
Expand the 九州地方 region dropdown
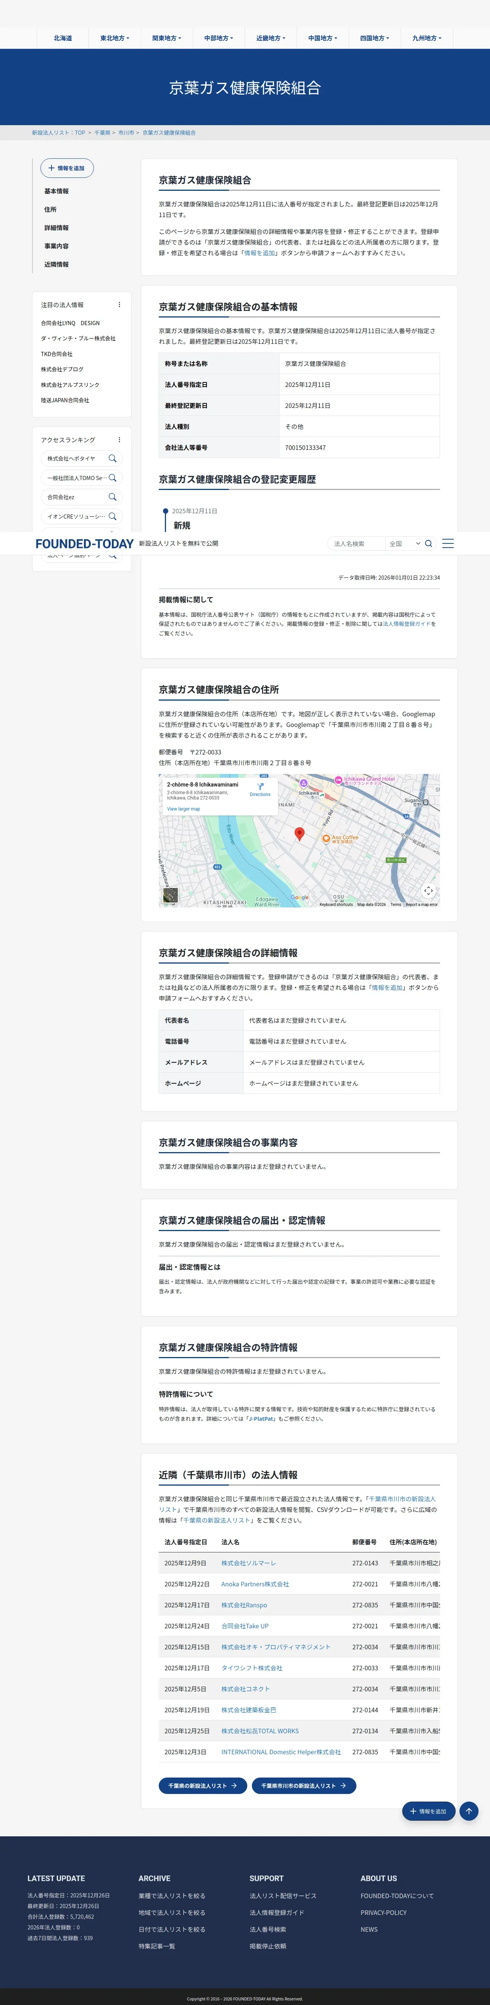427,38
